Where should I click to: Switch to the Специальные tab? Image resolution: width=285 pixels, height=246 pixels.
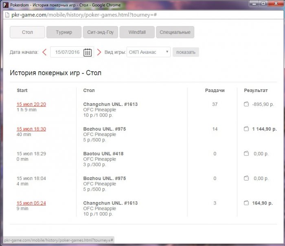coord(175,32)
